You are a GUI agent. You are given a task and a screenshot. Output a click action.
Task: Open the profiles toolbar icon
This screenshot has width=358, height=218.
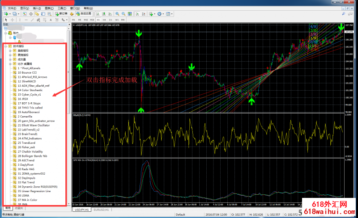(x=14, y=14)
